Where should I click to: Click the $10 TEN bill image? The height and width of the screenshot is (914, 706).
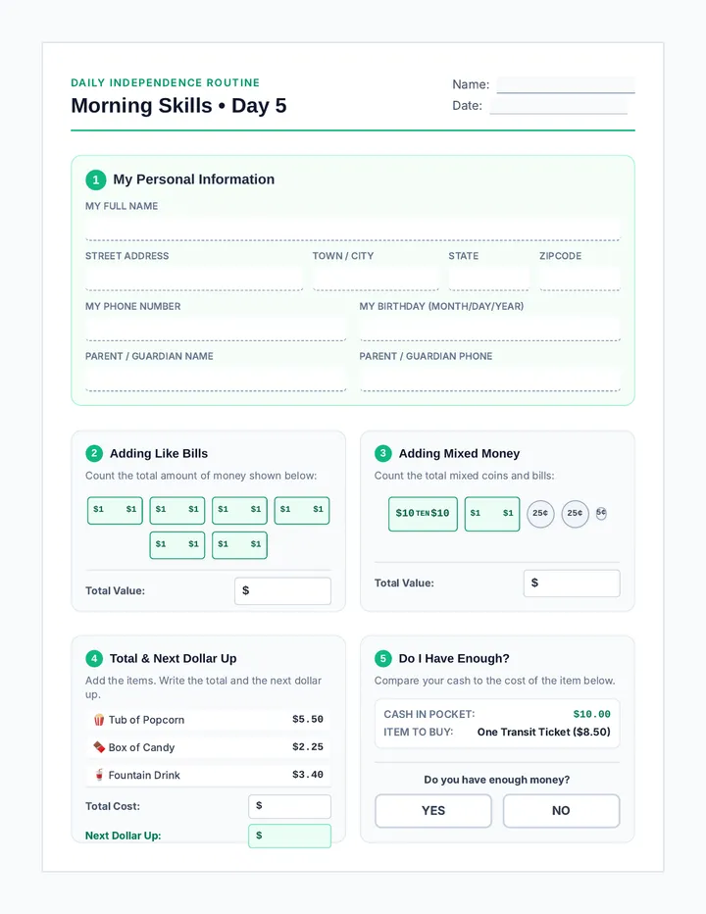coord(423,514)
